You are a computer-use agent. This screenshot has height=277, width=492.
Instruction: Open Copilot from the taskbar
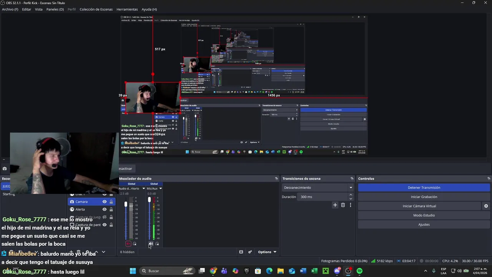pyautogui.click(x=235, y=271)
